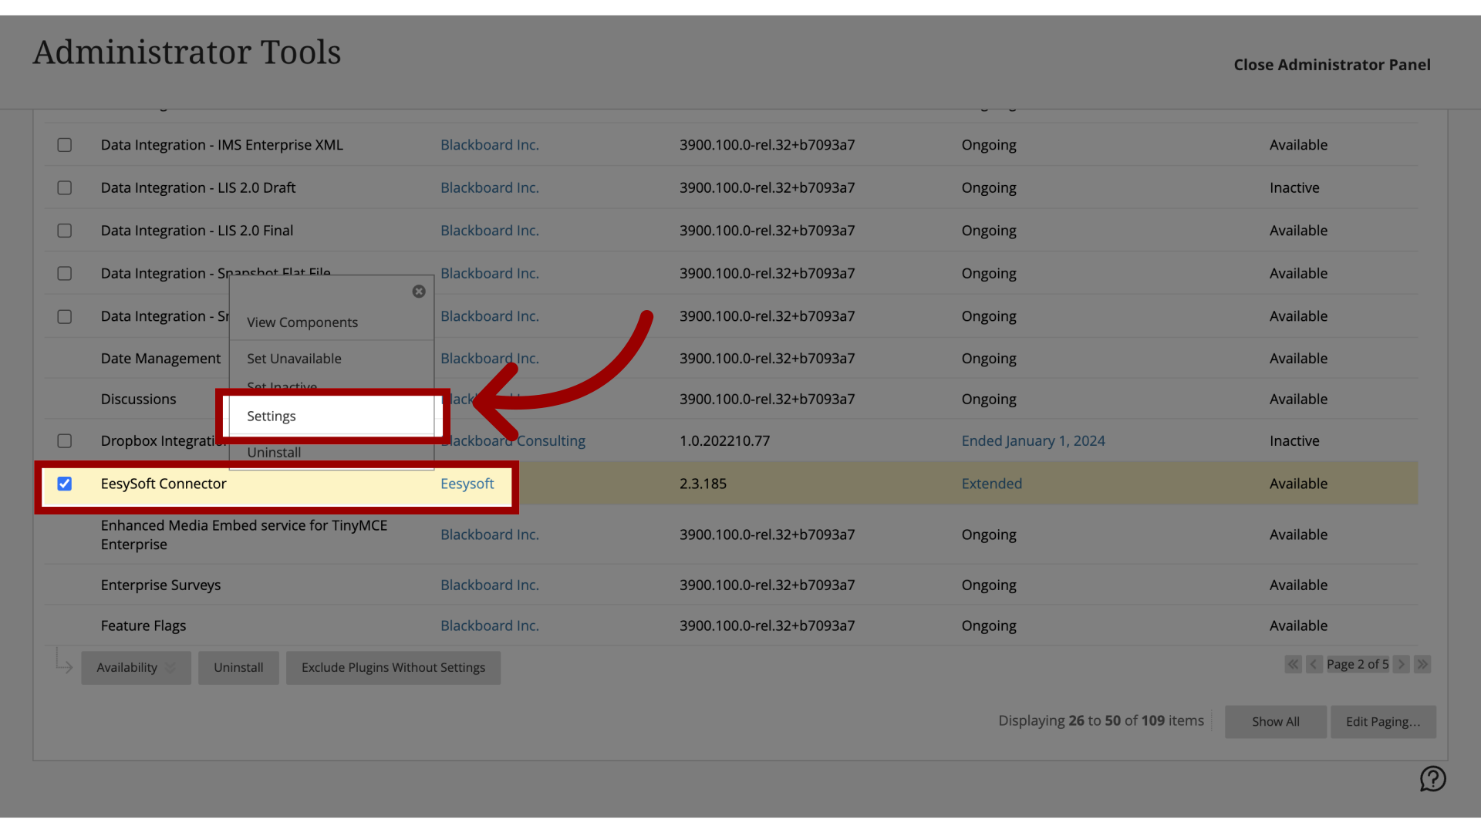
Task: Click Data Integration - IMS Enterprise XML name
Action: [222, 145]
